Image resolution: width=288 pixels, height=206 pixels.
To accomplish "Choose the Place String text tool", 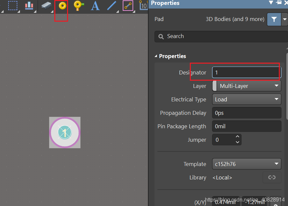I will click(95, 6).
